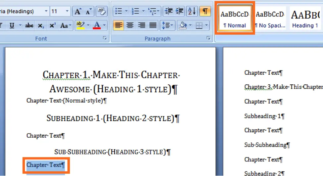The image size is (323, 176).
Task: Open underline style dropdown arrow
Action: pyautogui.click(x=20, y=25)
